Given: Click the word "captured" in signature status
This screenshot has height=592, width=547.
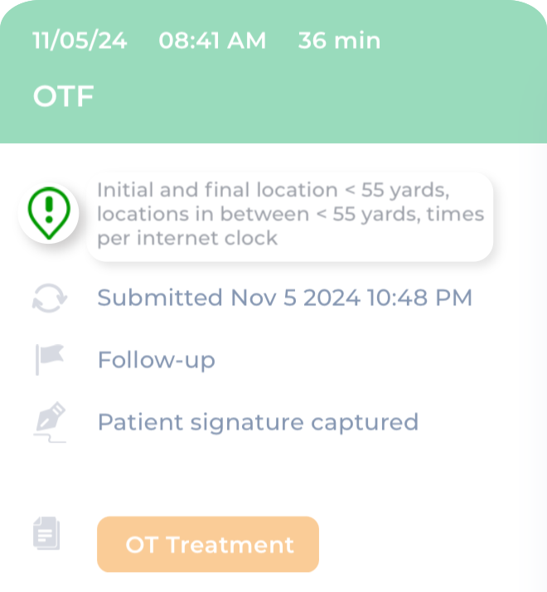Looking at the screenshot, I should pyautogui.click(x=365, y=422).
